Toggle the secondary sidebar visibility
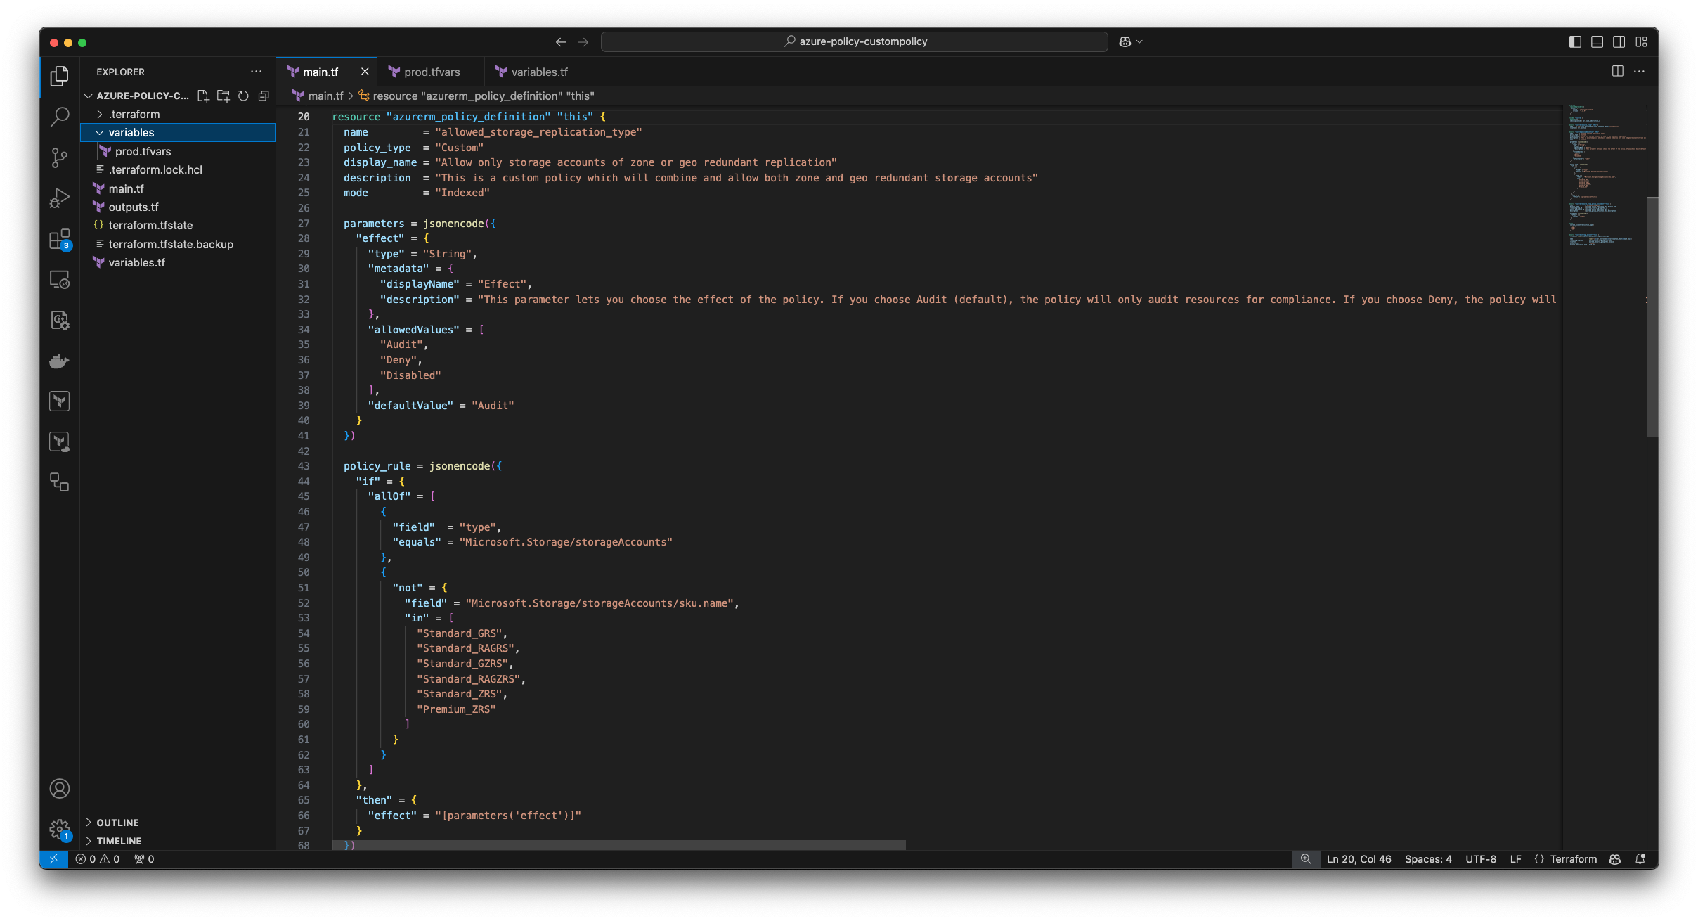1698x921 pixels. pyautogui.click(x=1619, y=41)
